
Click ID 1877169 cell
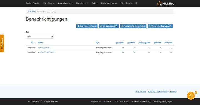pyautogui.click(x=31, y=48)
